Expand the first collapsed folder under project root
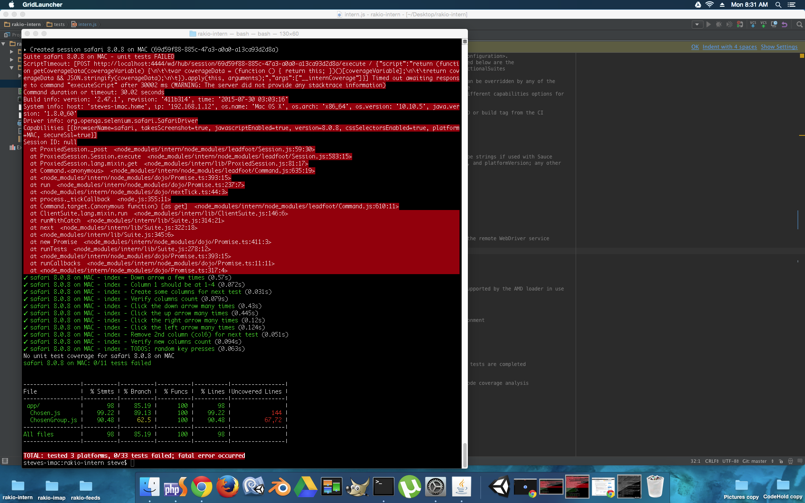The width and height of the screenshot is (805, 503). (12, 52)
